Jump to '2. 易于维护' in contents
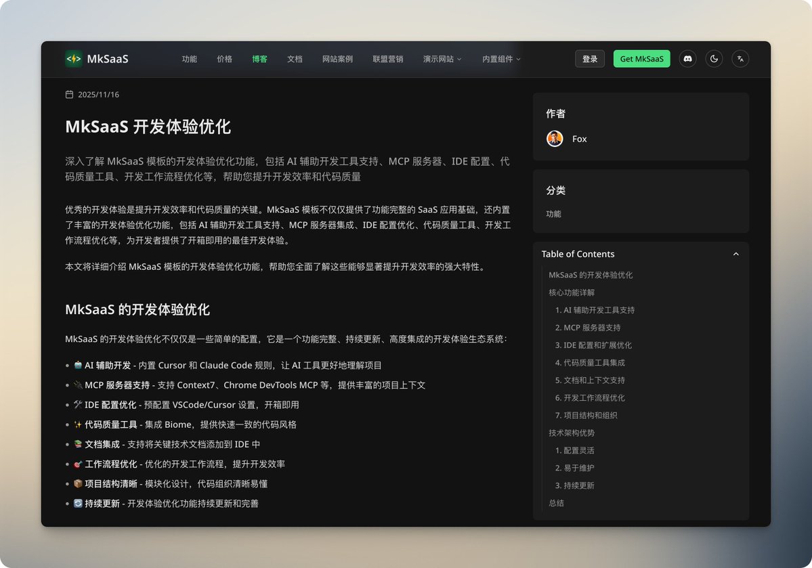The image size is (812, 568). click(x=575, y=468)
